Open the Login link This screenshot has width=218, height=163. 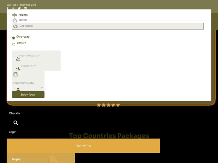(x=13, y=132)
